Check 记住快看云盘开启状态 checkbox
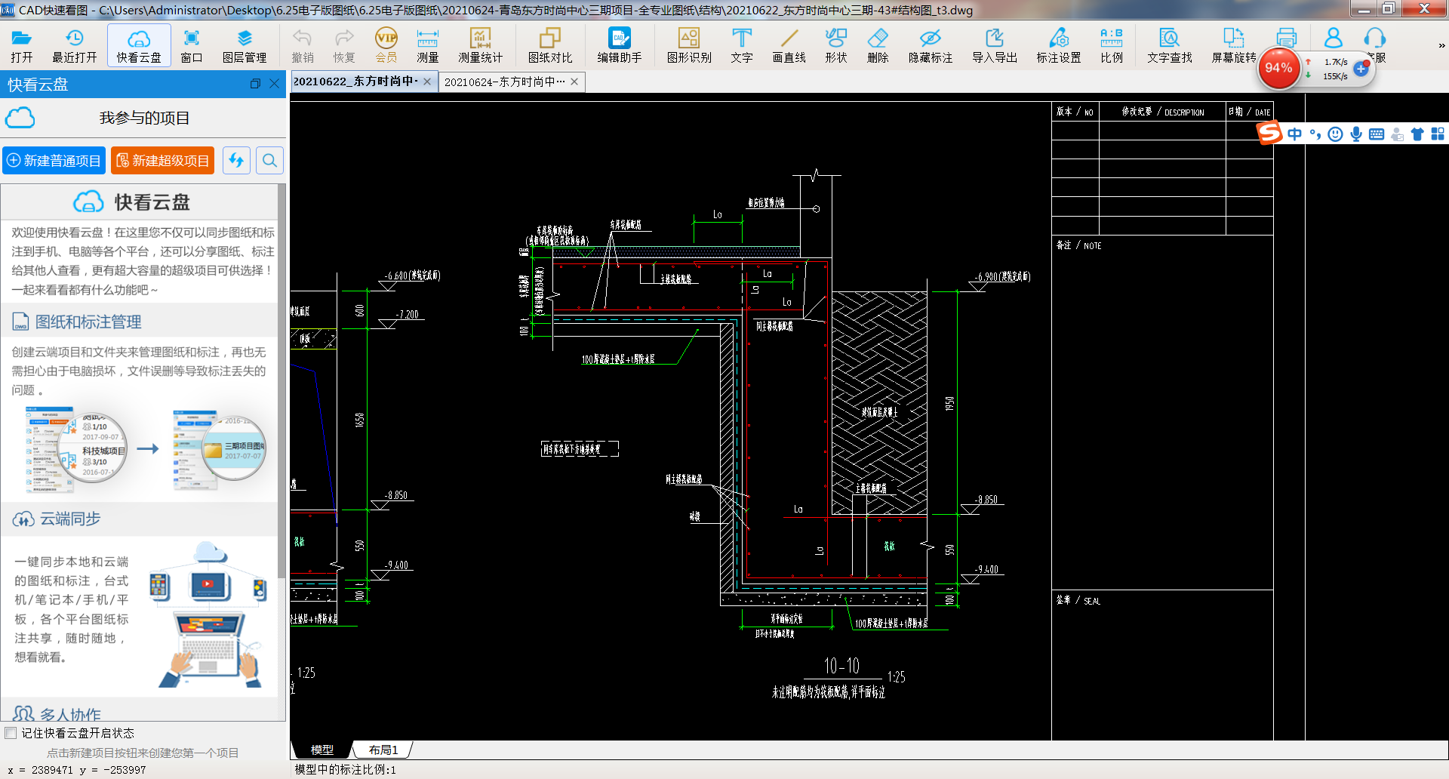The image size is (1449, 779). tap(11, 733)
